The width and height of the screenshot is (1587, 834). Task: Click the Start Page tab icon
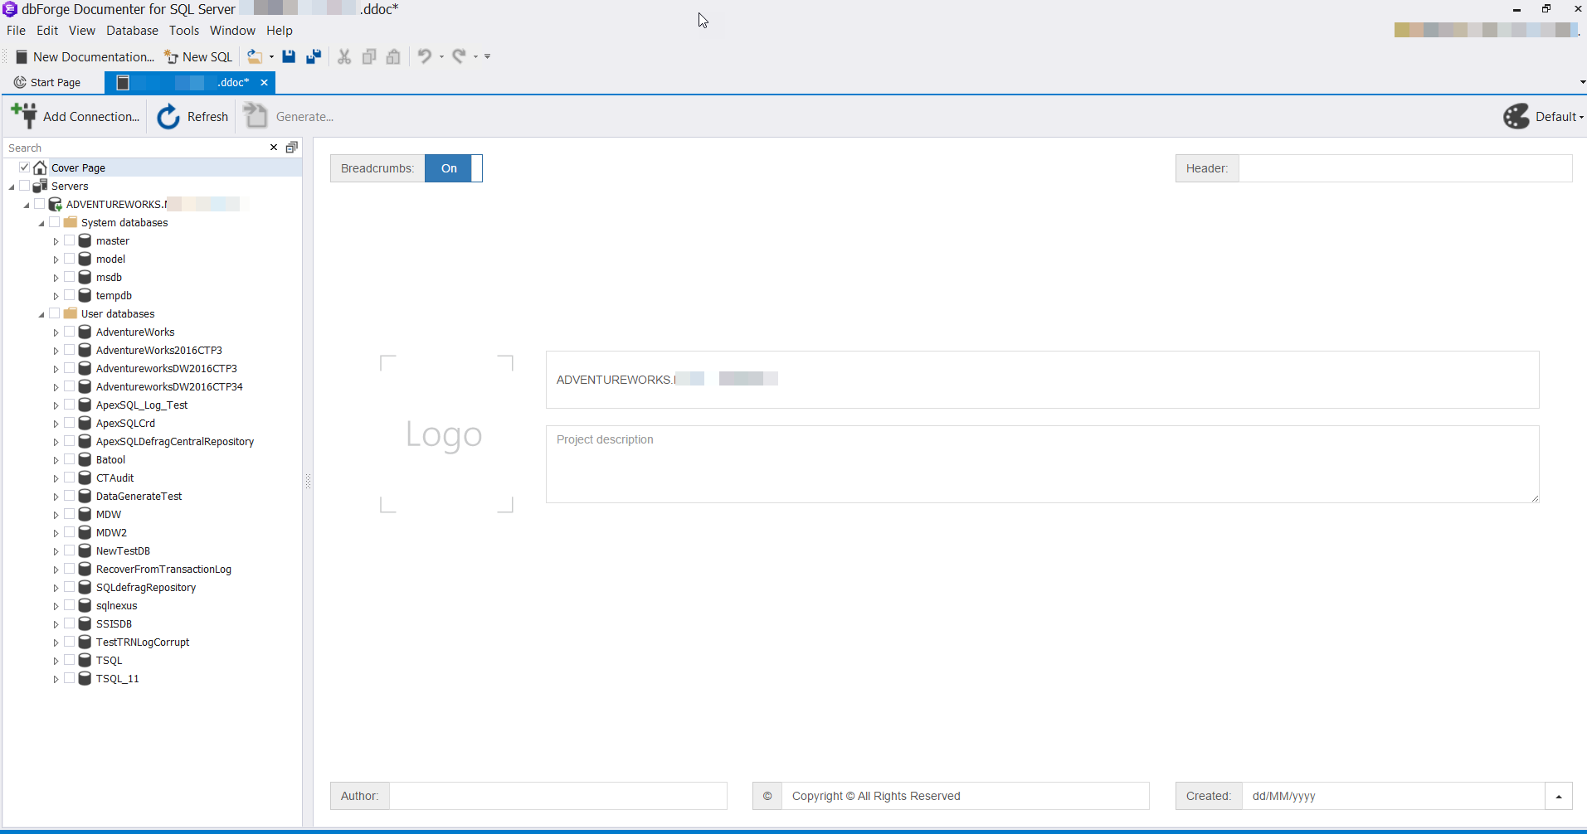tap(20, 82)
